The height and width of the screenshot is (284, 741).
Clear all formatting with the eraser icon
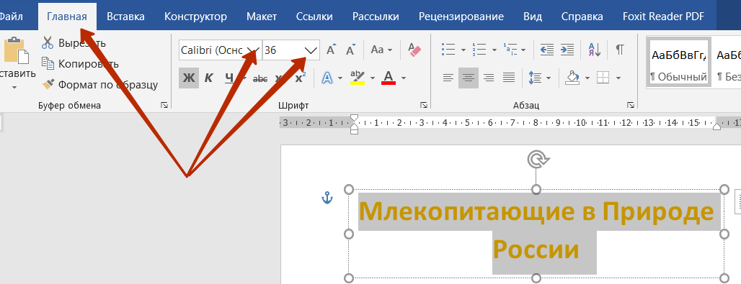click(414, 50)
